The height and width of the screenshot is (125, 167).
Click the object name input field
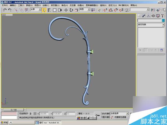(x=149, y=20)
